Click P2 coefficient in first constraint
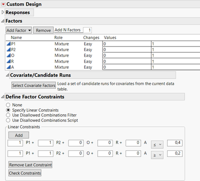The width and height of the screenshot is (200, 181). coord(45,143)
